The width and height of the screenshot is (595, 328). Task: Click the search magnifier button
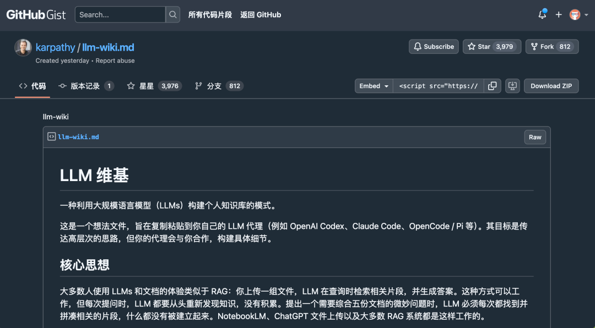[172, 15]
